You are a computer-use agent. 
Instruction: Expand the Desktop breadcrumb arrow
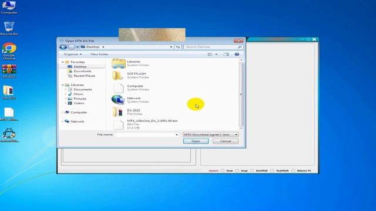pos(103,47)
